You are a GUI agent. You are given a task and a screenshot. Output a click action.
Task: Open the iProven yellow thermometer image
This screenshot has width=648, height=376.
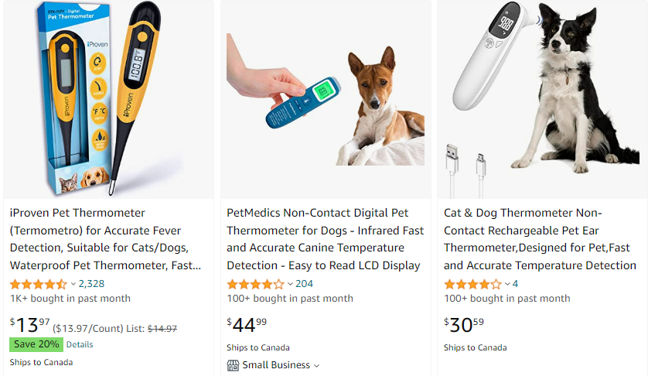(109, 99)
